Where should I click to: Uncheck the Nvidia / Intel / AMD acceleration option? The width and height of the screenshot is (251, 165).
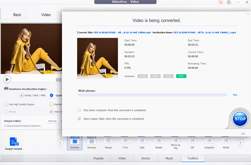[x=21, y=95]
